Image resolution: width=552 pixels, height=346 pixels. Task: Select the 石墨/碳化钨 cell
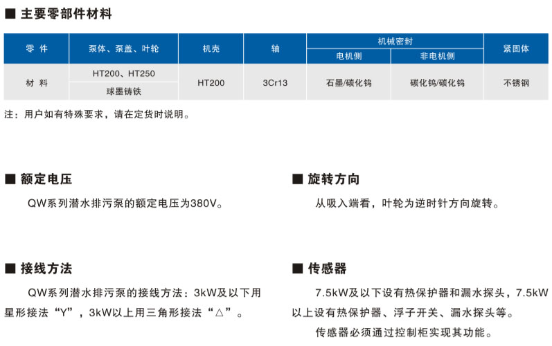pos(349,82)
